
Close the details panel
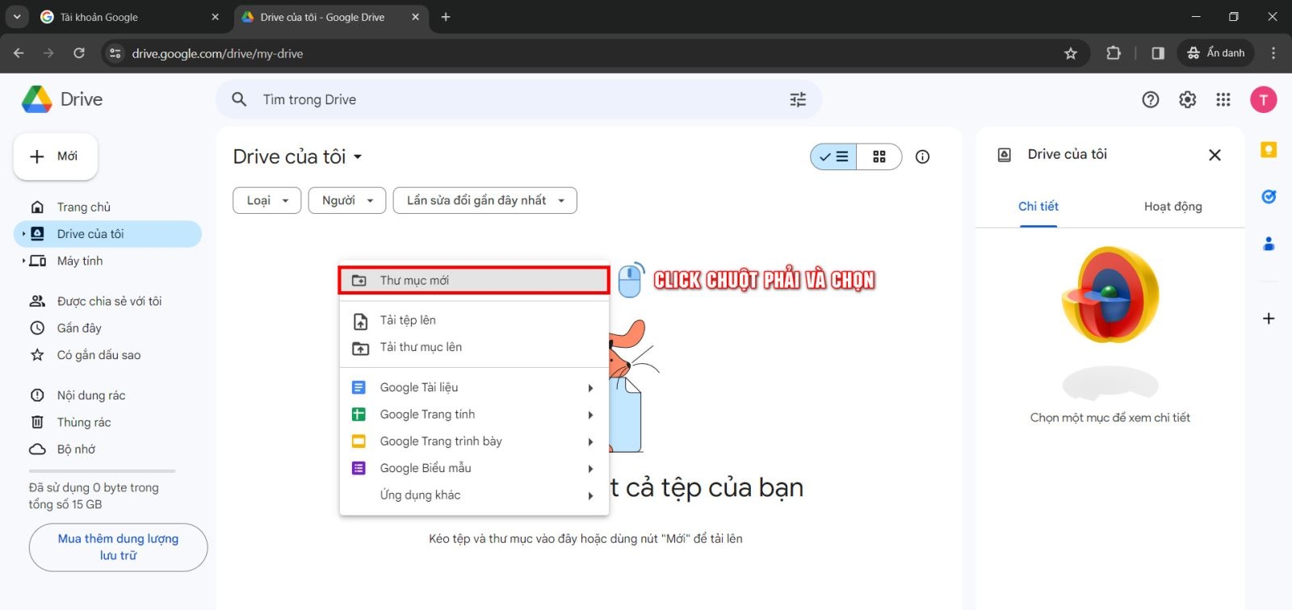coord(1214,155)
